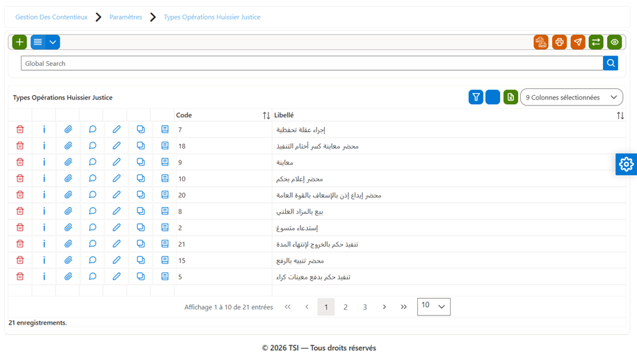Go to page 2 of results
This screenshot has width=637, height=353.
tap(346, 307)
